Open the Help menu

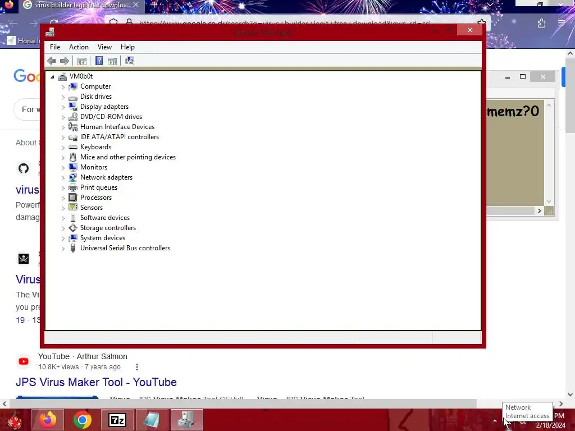pyautogui.click(x=127, y=47)
